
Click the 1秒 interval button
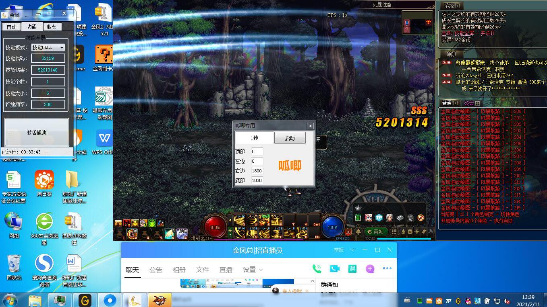pyautogui.click(x=254, y=138)
